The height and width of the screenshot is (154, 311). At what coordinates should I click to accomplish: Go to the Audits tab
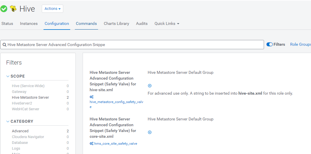pyautogui.click(x=142, y=24)
